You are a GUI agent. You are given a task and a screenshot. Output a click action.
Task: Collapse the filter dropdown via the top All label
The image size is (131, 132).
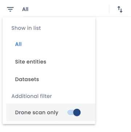25,9
